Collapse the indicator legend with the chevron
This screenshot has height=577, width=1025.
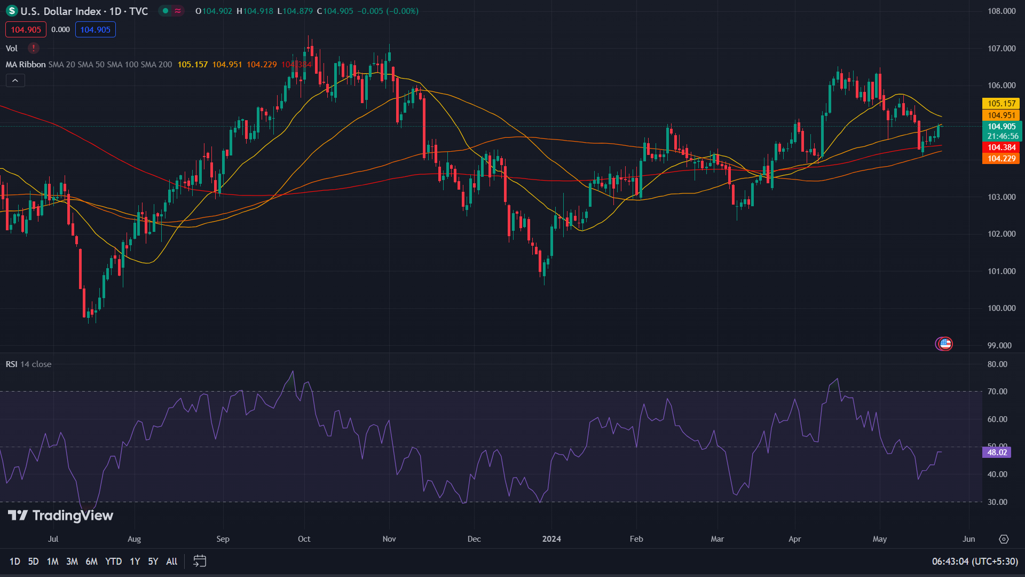pos(15,81)
